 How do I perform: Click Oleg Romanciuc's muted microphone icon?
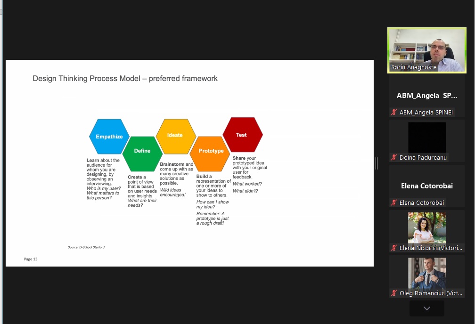[x=394, y=293]
